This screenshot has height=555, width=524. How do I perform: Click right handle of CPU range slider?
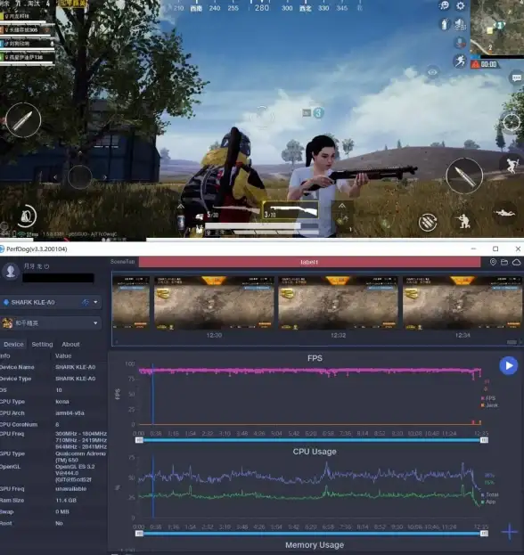484,534
